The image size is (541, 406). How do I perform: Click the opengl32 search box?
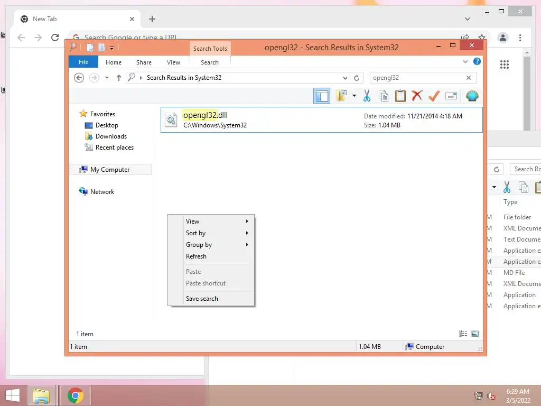pos(417,78)
